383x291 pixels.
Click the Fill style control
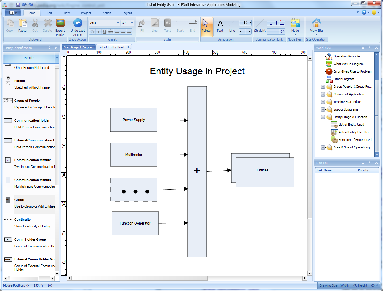pyautogui.click(x=142, y=26)
